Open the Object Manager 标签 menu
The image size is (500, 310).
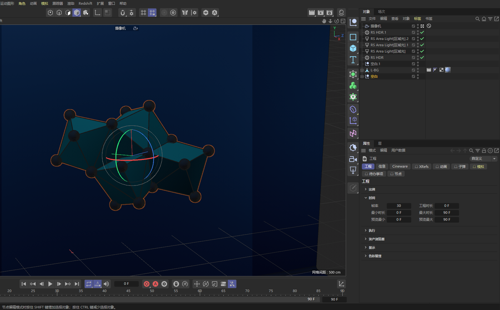418,19
